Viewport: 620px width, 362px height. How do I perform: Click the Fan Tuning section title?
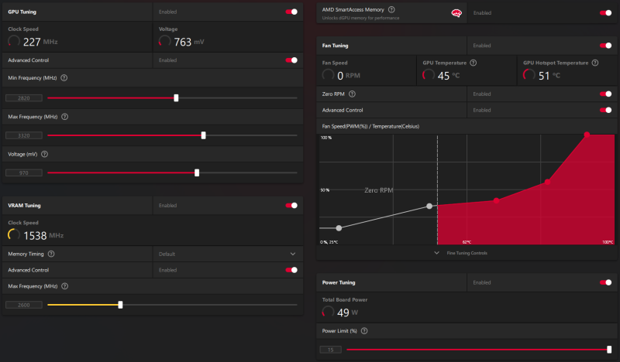click(x=335, y=46)
